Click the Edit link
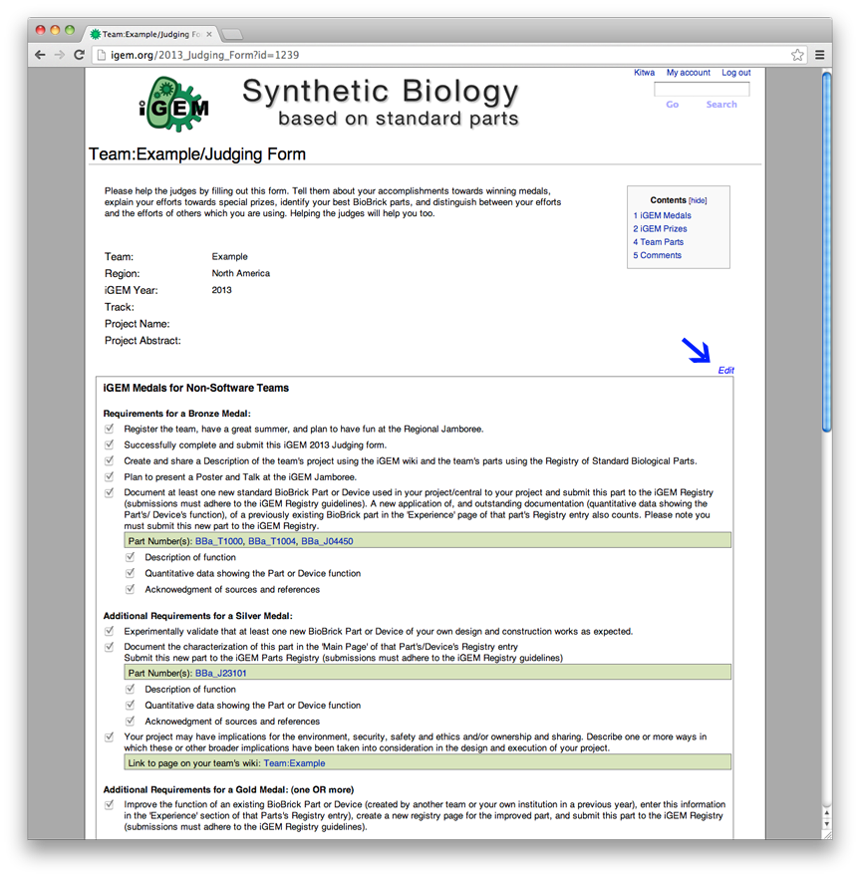The height and width of the screenshot is (878, 860). [x=725, y=370]
